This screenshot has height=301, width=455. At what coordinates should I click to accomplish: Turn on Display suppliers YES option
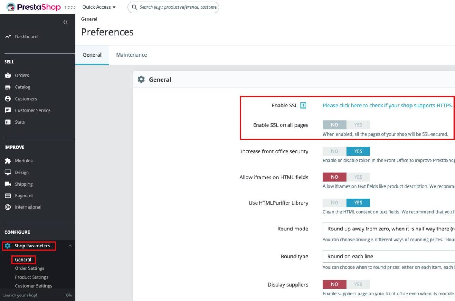pyautogui.click(x=358, y=284)
